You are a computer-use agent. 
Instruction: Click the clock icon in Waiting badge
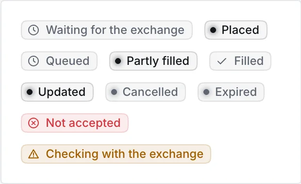pyautogui.click(x=33, y=30)
